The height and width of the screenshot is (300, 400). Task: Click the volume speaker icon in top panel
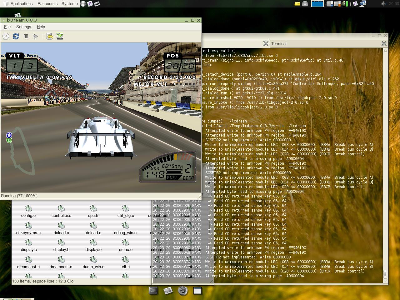(384, 4)
